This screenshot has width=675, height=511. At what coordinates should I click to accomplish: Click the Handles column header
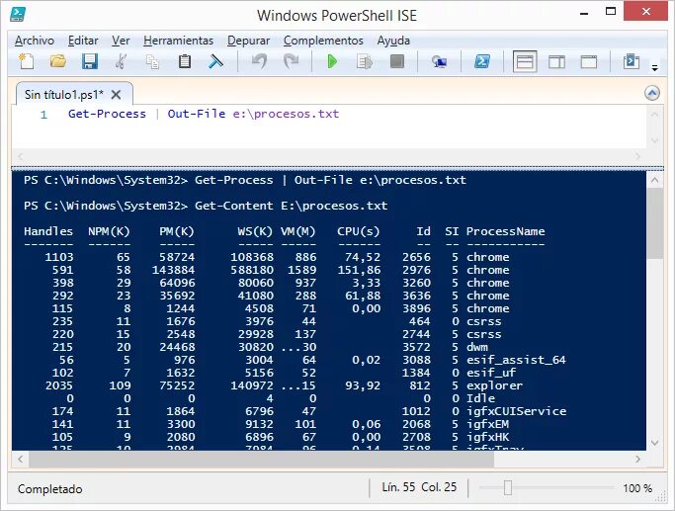pos(48,231)
